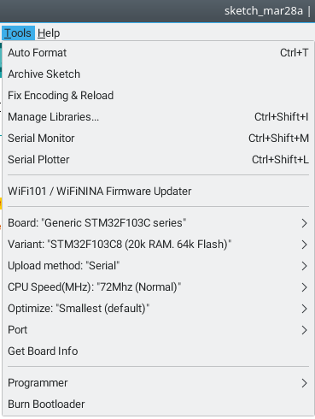
Task: Click the sketch_mar28a window title
Action: tap(264, 11)
